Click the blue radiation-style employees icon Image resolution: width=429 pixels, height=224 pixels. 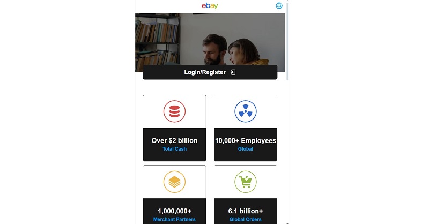click(246, 111)
